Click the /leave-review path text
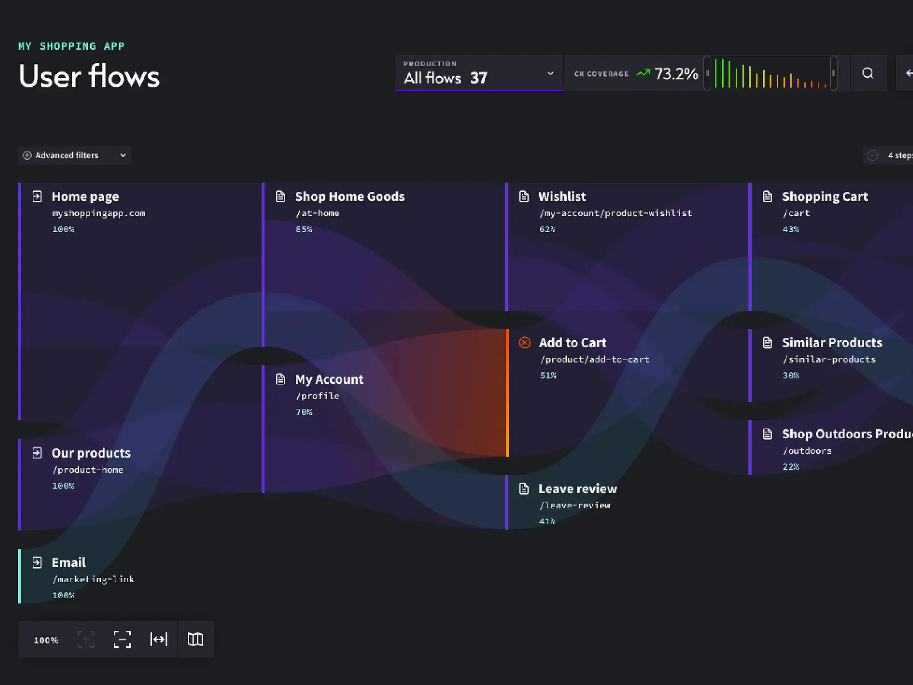This screenshot has width=913, height=685. click(575, 506)
